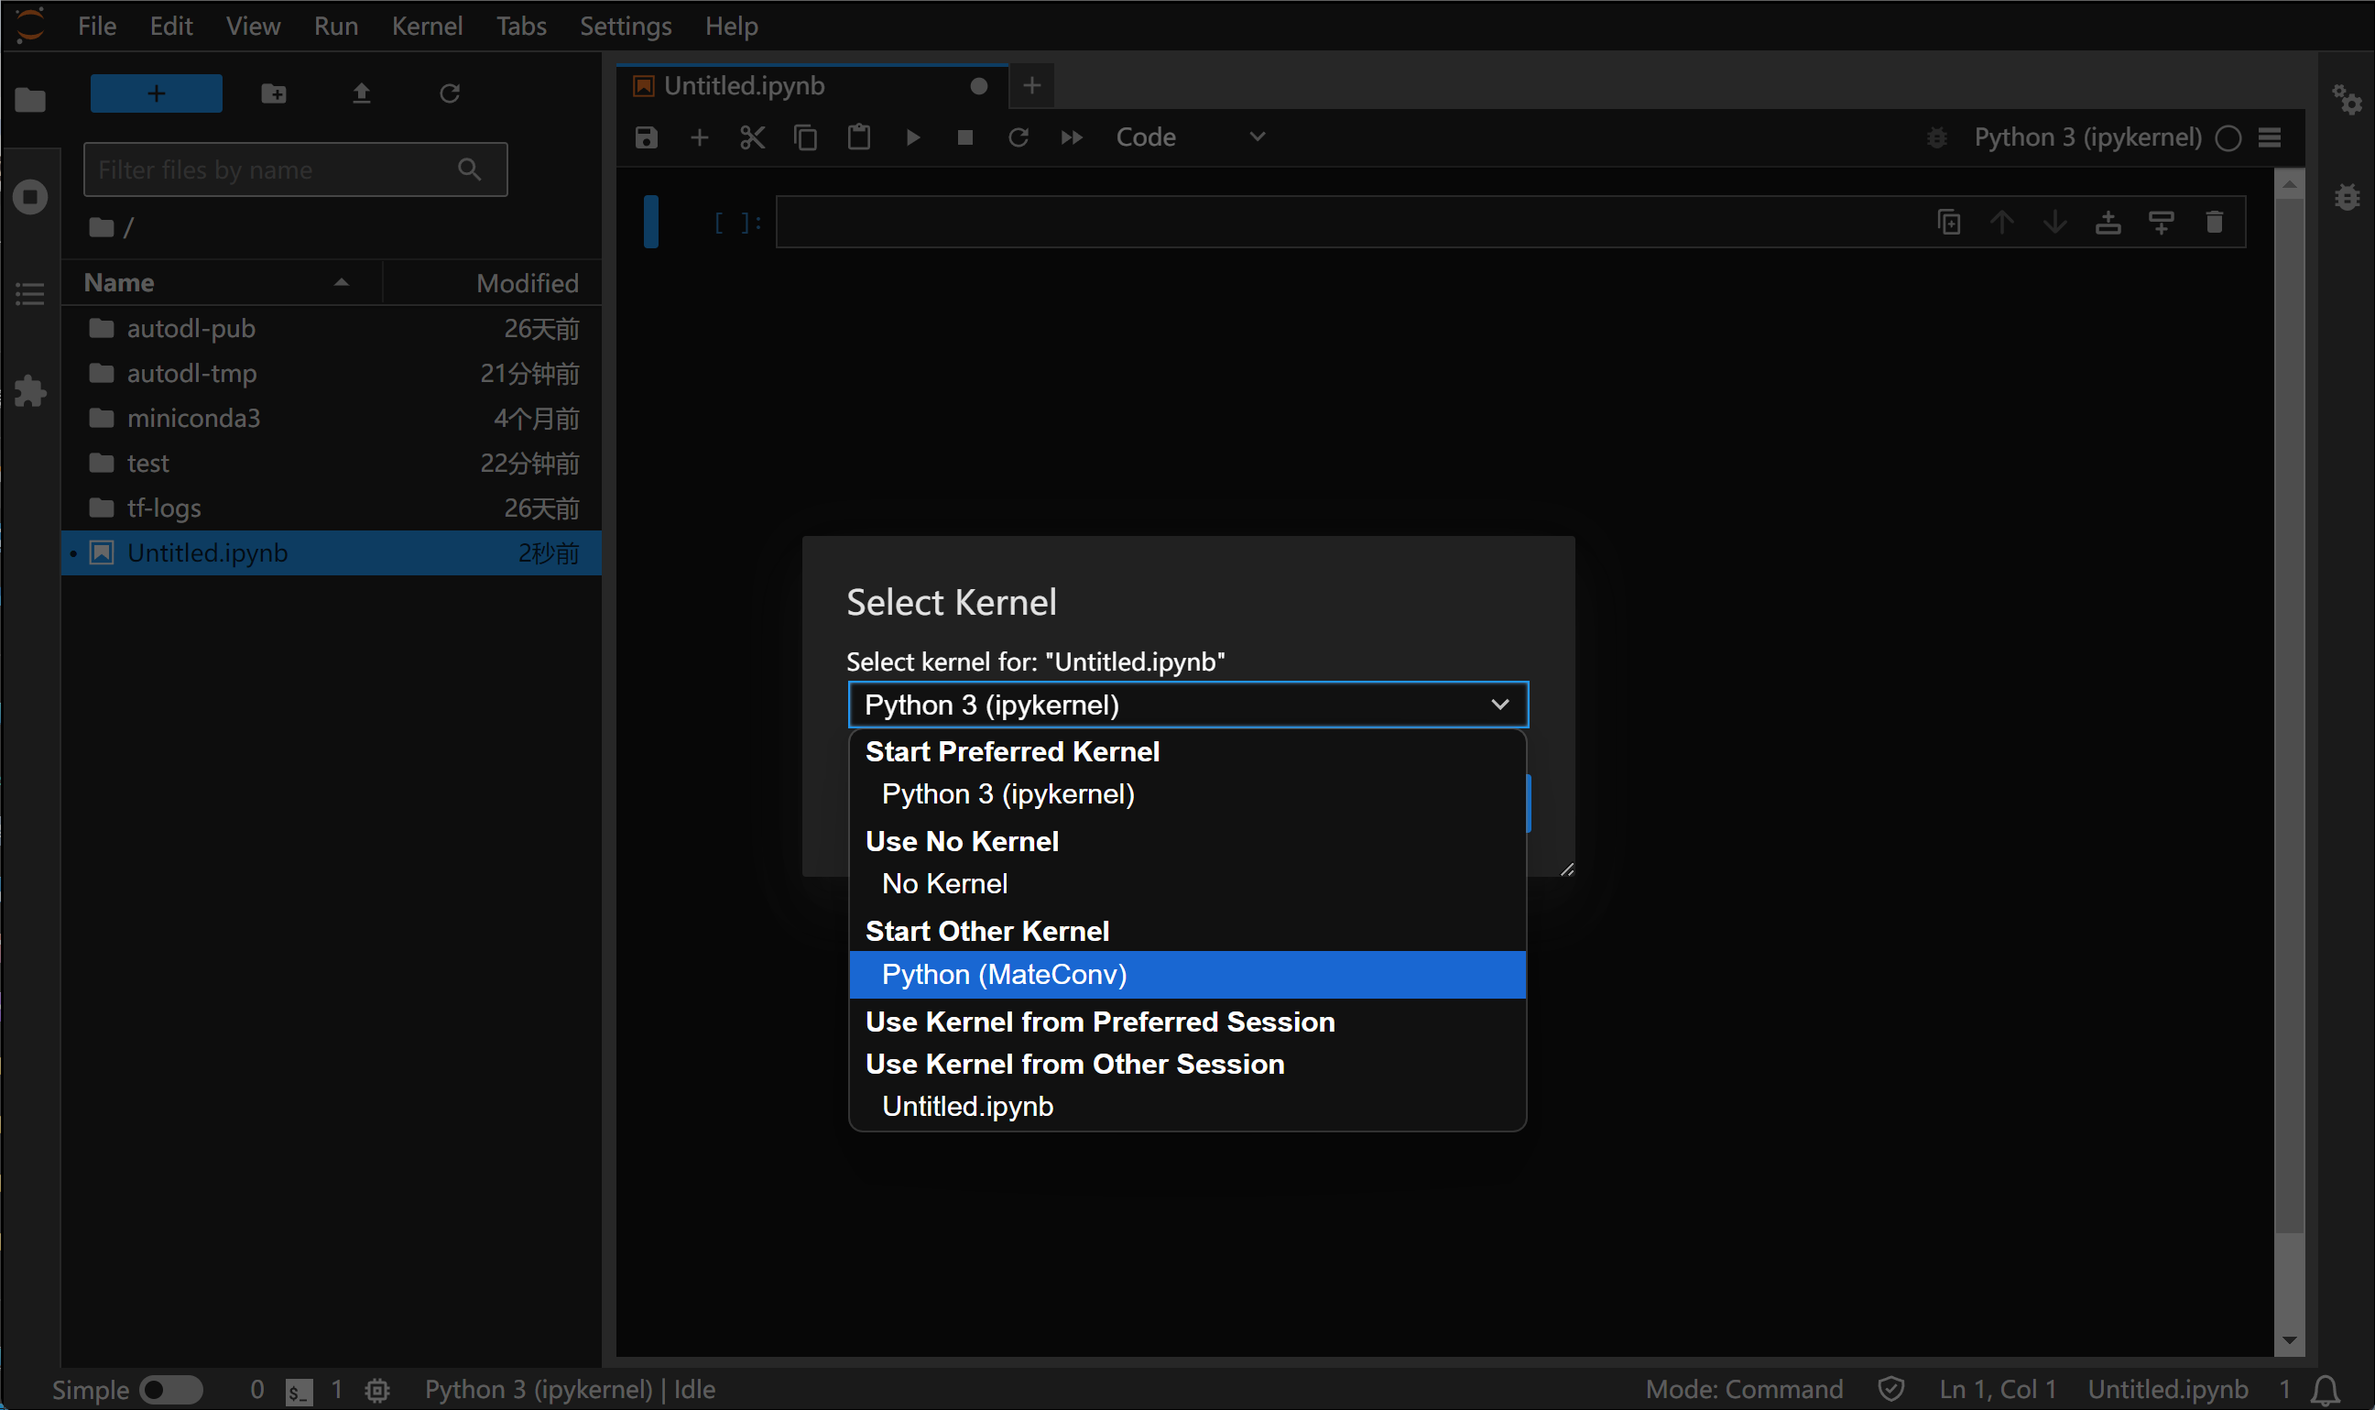2375x1410 pixels.
Task: Select the Python (MateConv) kernel
Action: click(1004, 974)
